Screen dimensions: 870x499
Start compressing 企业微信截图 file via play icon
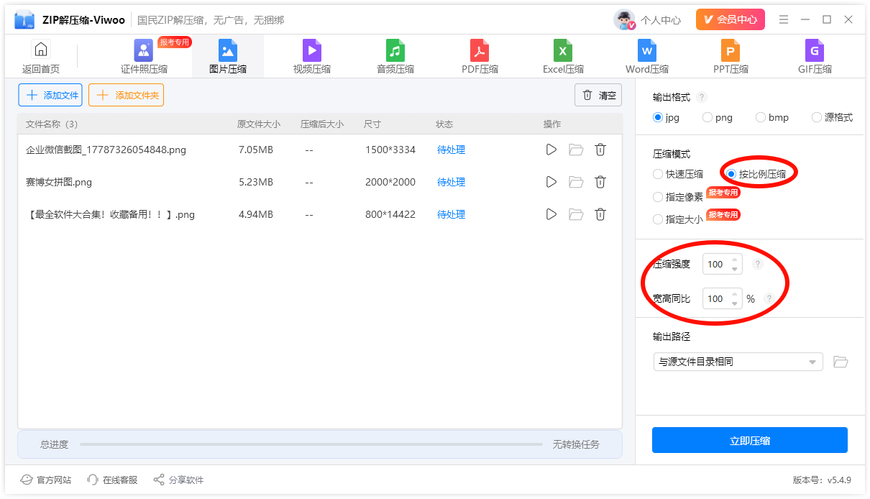[551, 150]
